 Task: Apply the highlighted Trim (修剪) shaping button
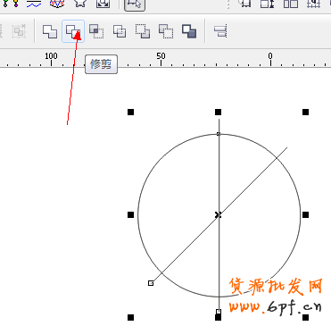[73, 31]
